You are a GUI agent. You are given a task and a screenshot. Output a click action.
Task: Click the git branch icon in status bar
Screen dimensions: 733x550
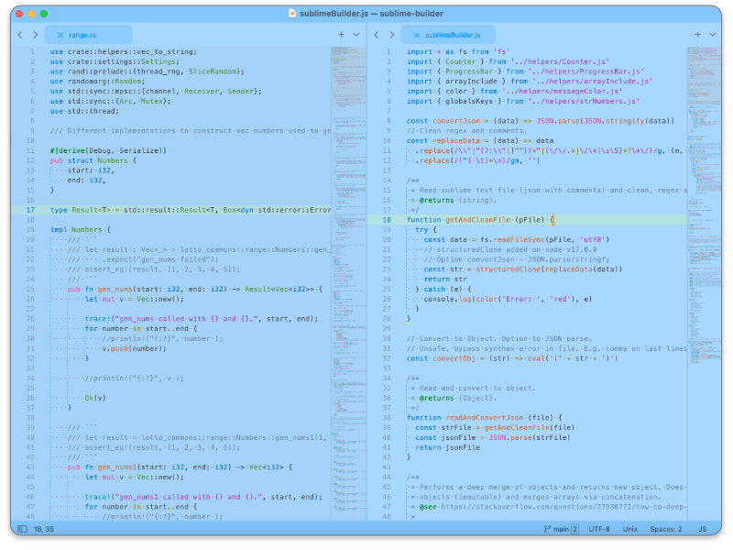tap(547, 529)
